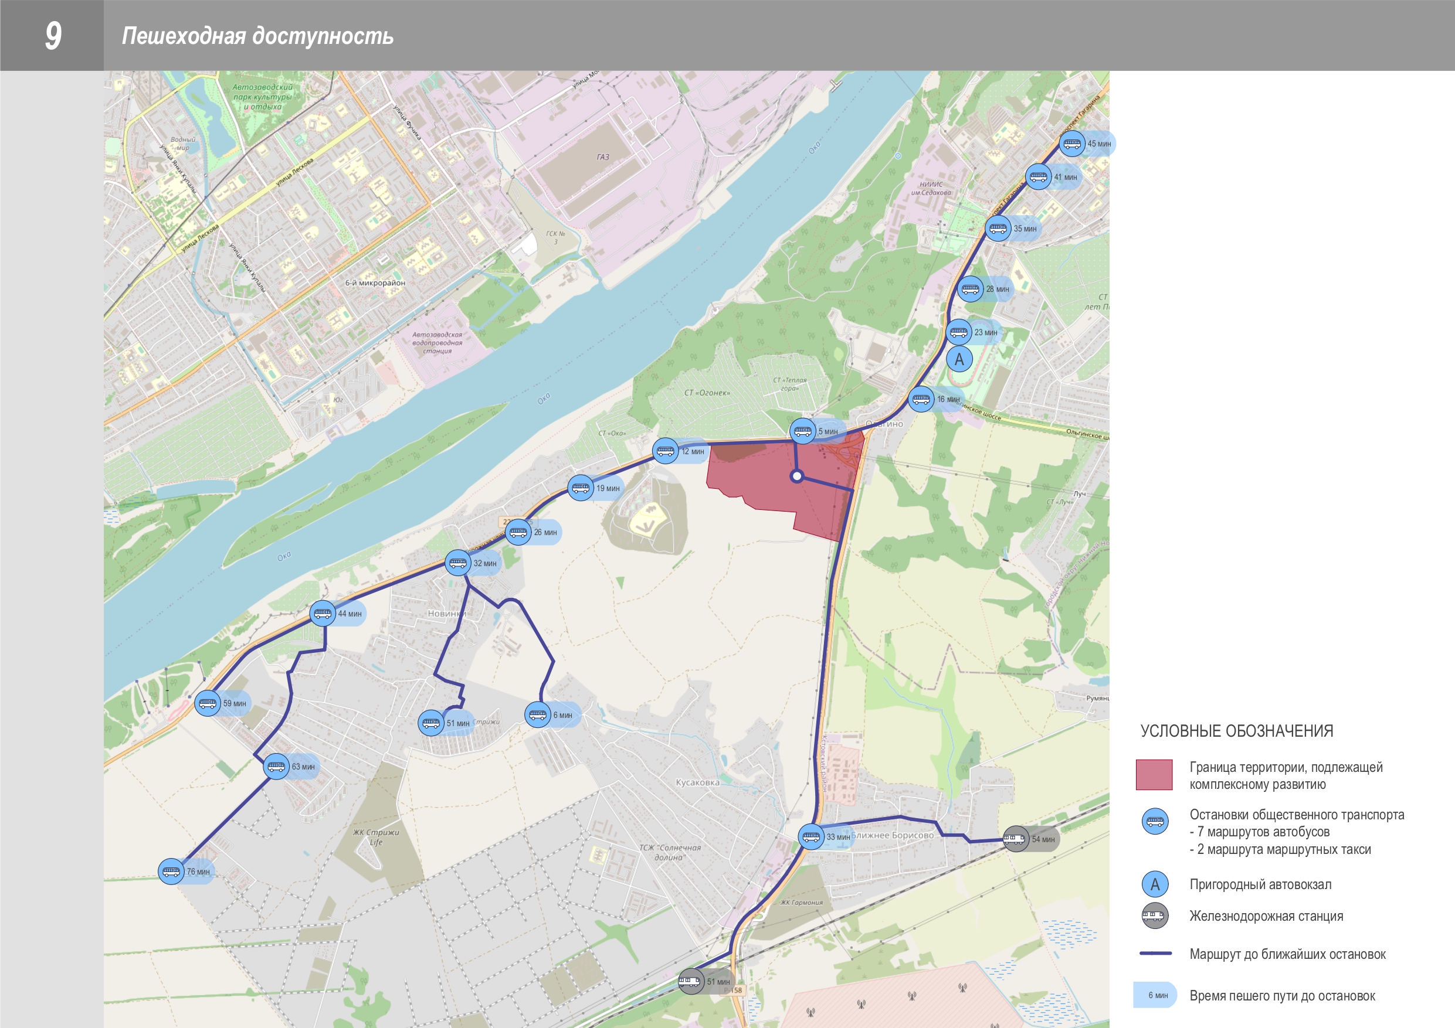
Task: Click the bus stop icon in legend
Action: pyautogui.click(x=1155, y=822)
